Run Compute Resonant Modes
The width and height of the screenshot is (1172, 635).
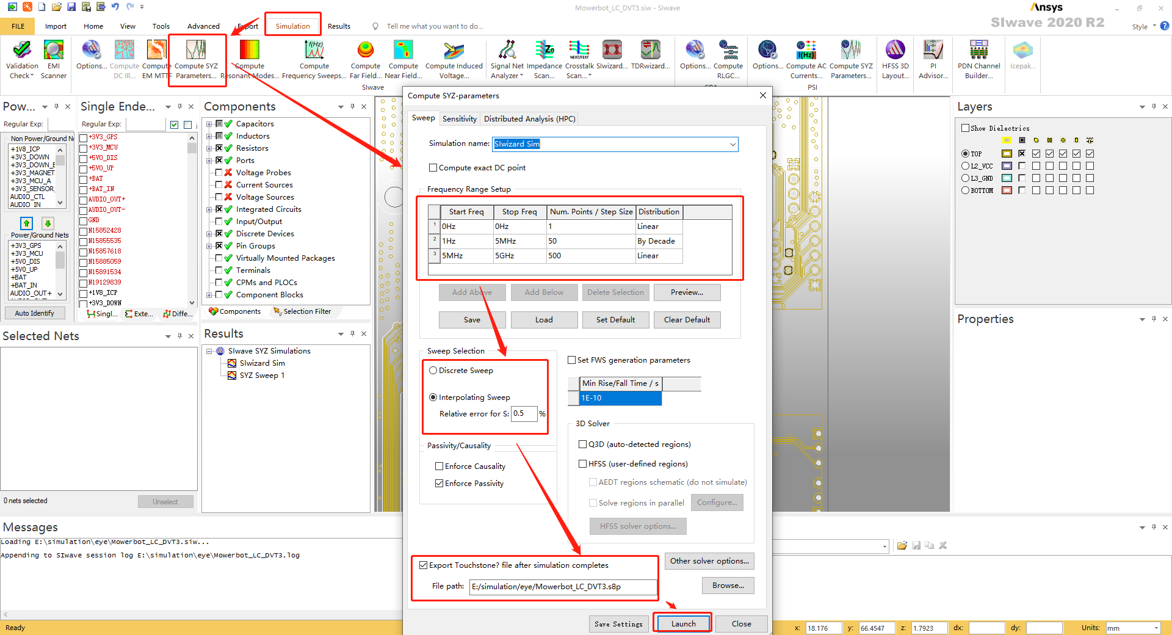(248, 58)
